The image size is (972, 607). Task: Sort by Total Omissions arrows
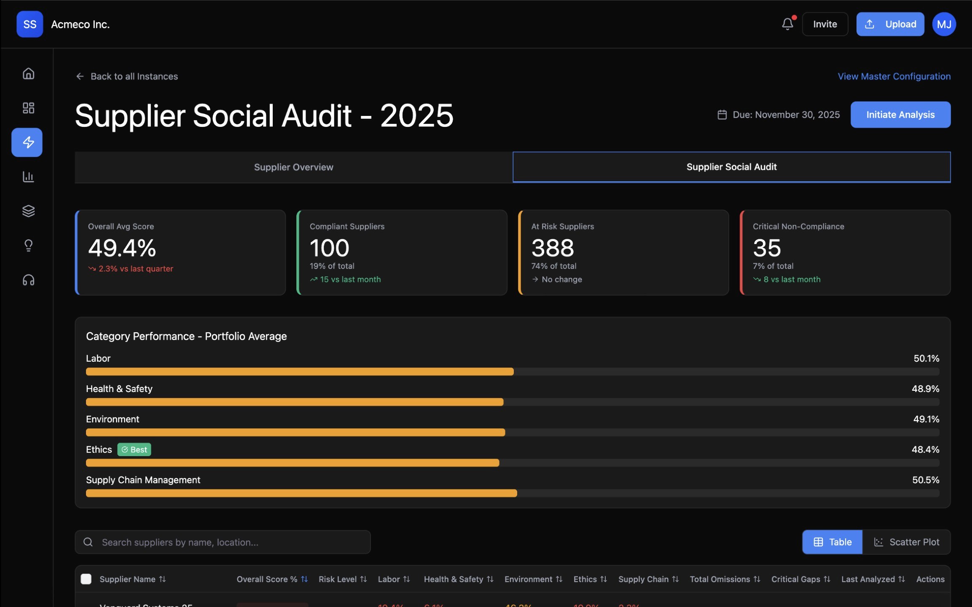757,579
